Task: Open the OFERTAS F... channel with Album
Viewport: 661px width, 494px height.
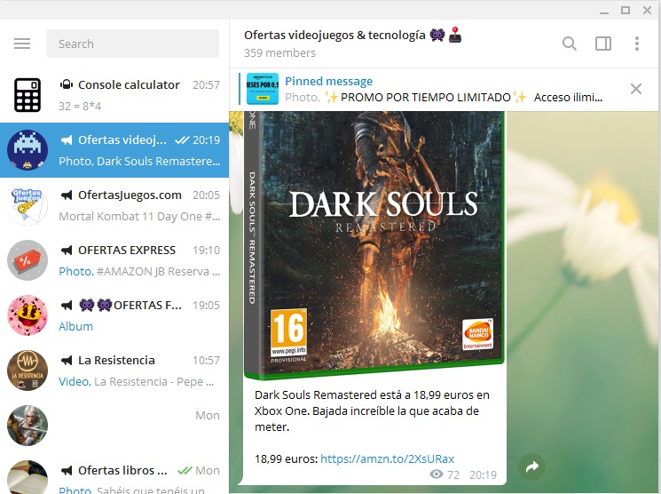Action: [x=114, y=315]
